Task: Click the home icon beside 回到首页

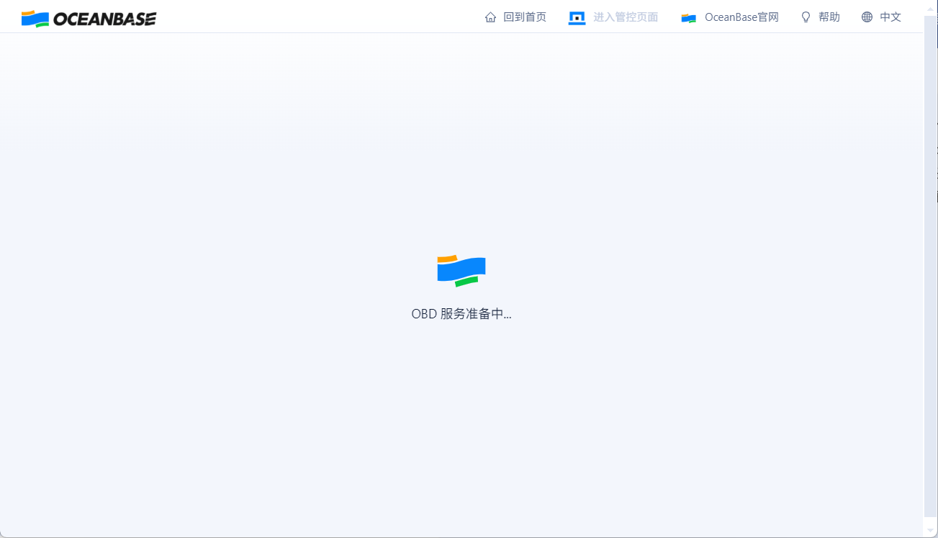Action: coord(491,17)
